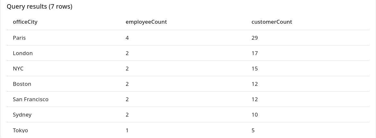Click the San Francisco cell
This screenshot has width=376, height=138.
[x=31, y=99]
